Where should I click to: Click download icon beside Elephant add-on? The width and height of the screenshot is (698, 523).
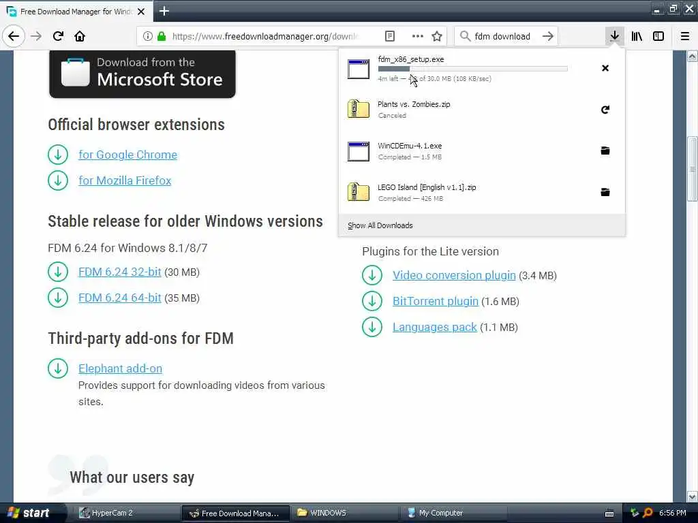58,368
